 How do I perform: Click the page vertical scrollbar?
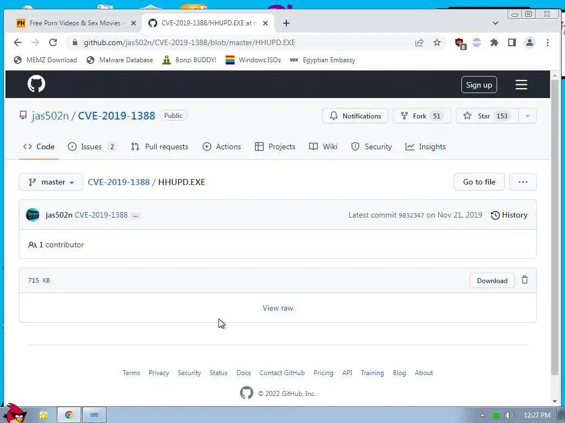(x=555, y=226)
